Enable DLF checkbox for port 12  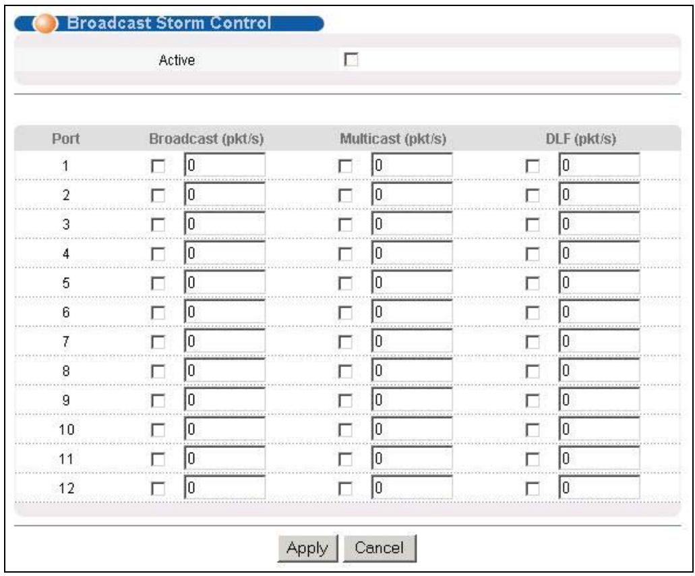[533, 488]
